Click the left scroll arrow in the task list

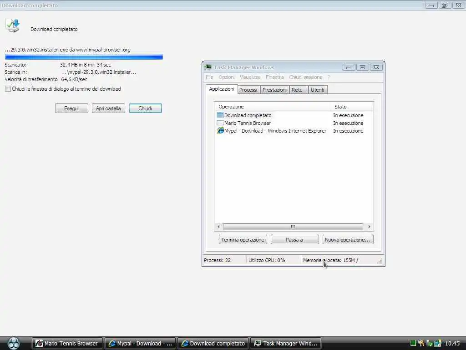(218, 227)
